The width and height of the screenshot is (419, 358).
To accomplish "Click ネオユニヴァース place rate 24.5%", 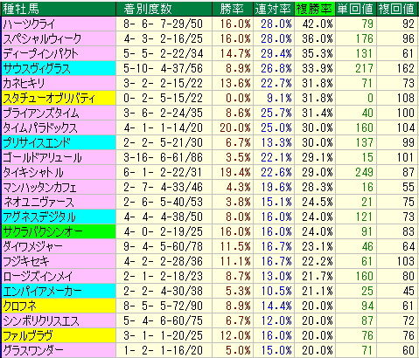I will point(318,202).
